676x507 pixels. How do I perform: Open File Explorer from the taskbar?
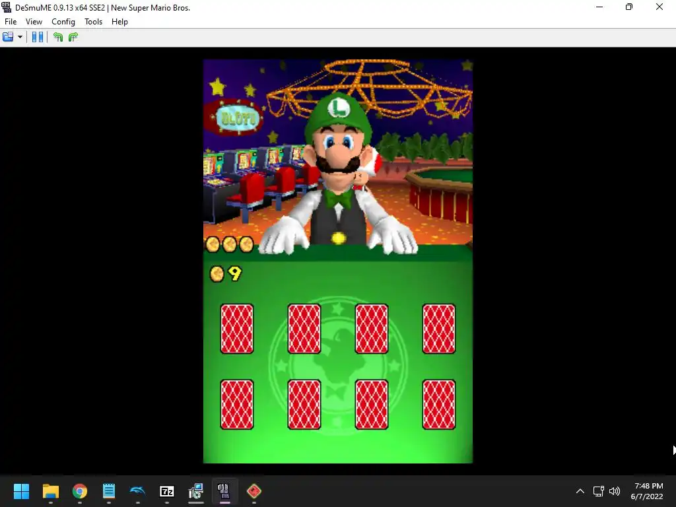tap(50, 491)
